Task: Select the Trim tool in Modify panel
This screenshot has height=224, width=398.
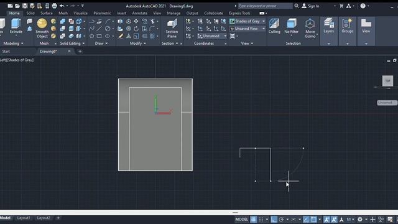Action: [152, 21]
